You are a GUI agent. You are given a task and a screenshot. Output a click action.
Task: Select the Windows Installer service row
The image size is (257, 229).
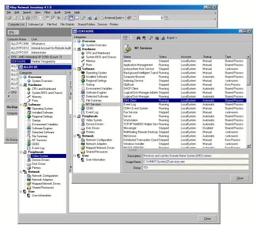(184, 144)
